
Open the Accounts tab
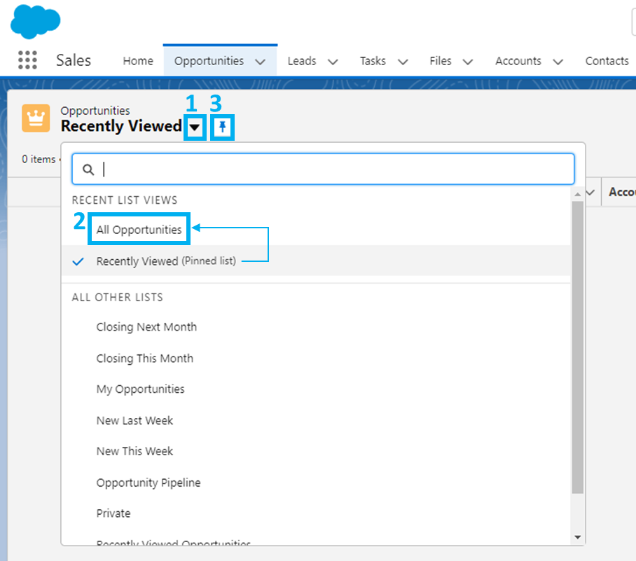coord(518,61)
